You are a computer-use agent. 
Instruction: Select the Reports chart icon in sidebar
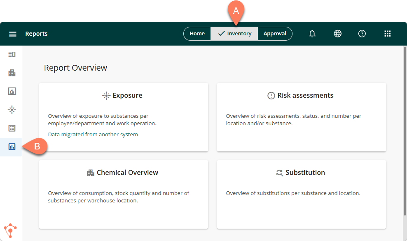pyautogui.click(x=12, y=147)
